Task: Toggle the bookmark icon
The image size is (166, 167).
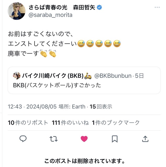Action: [115, 139]
